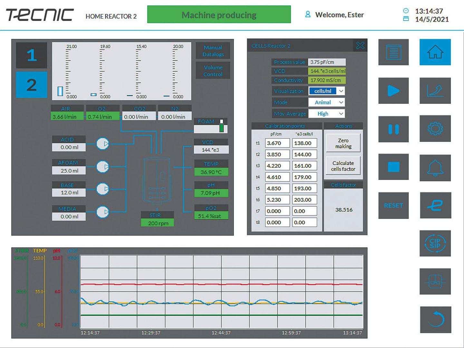Start the process with play button

[393, 91]
